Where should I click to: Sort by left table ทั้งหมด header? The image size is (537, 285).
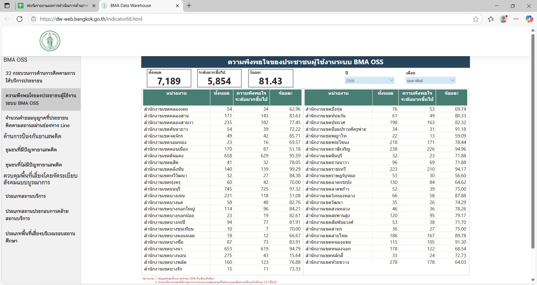click(222, 97)
